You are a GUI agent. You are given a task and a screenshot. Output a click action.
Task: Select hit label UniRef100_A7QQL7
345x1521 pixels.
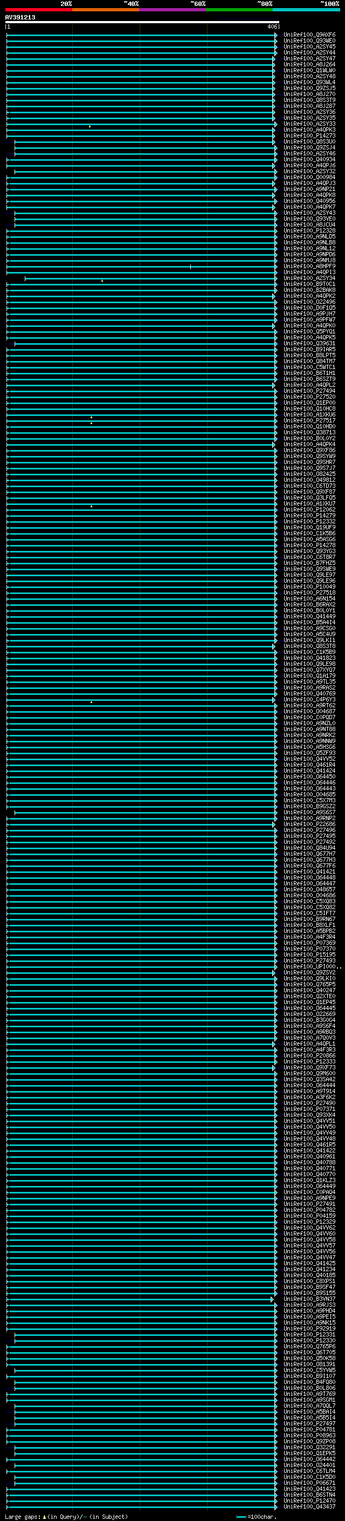click(x=309, y=1406)
